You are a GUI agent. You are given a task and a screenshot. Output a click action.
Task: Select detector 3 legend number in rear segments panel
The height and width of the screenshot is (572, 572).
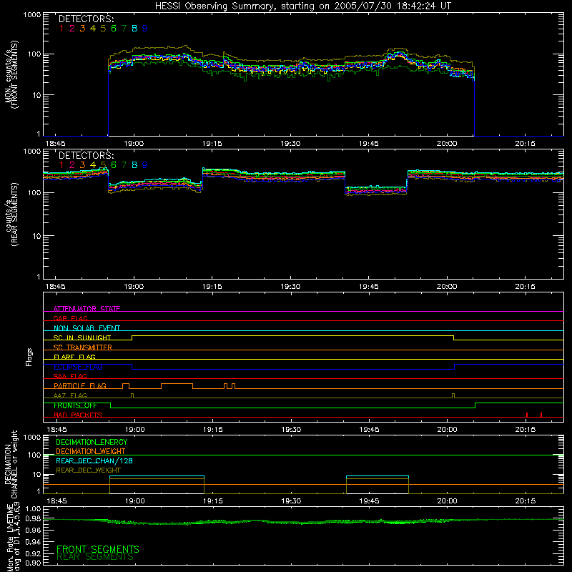[x=82, y=165]
